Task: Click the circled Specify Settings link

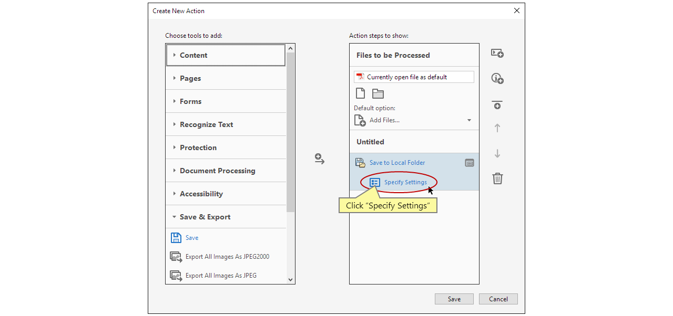Action: (x=405, y=182)
